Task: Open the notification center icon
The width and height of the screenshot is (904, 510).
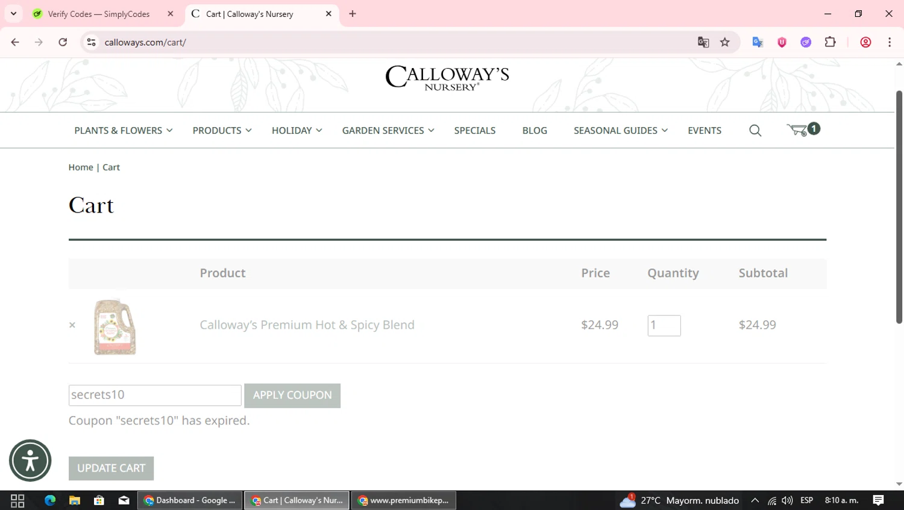Action: point(879,500)
